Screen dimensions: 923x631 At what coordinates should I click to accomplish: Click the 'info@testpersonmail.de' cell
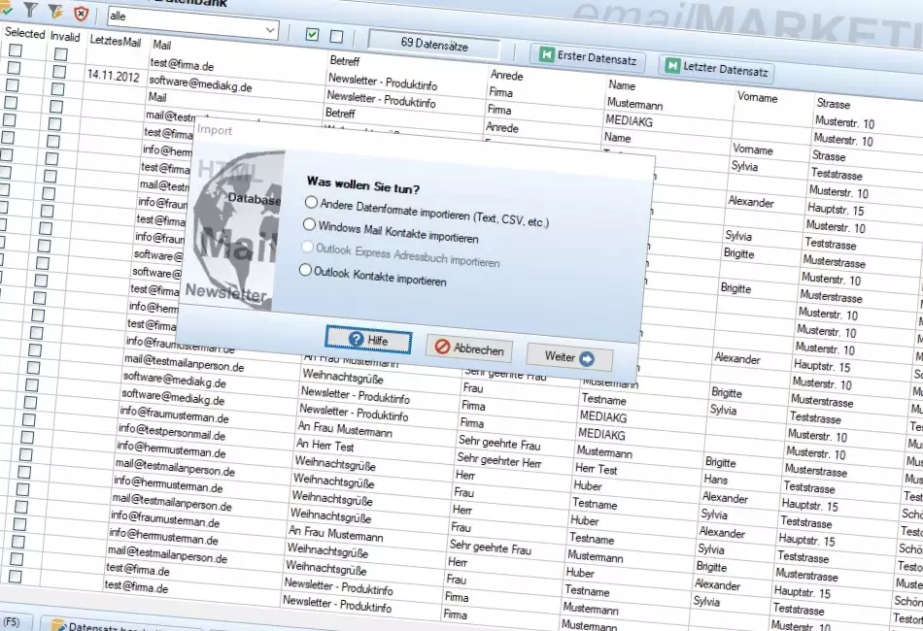point(171,432)
